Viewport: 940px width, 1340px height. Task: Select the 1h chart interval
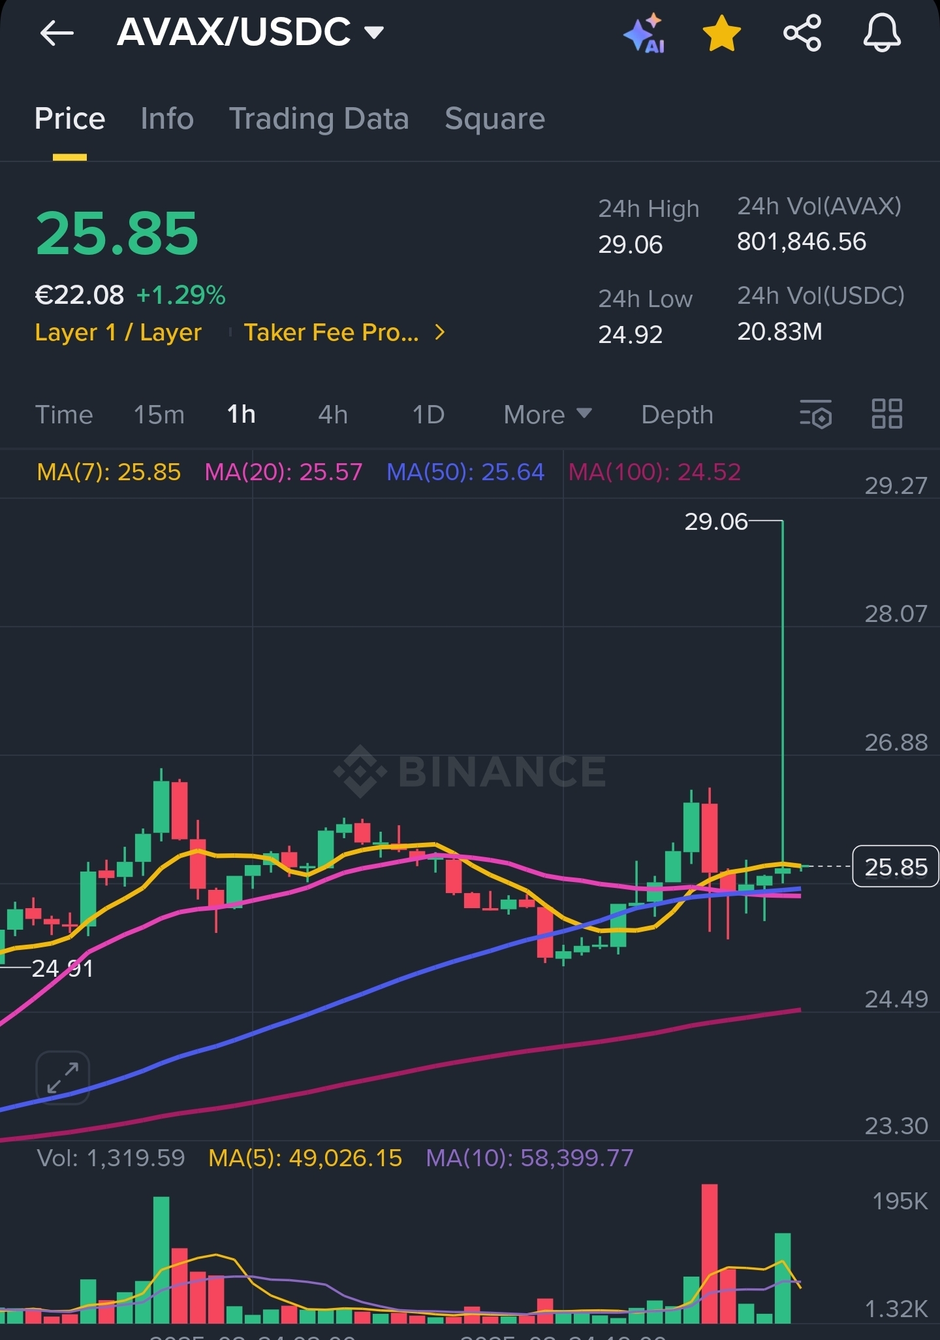[x=242, y=415]
